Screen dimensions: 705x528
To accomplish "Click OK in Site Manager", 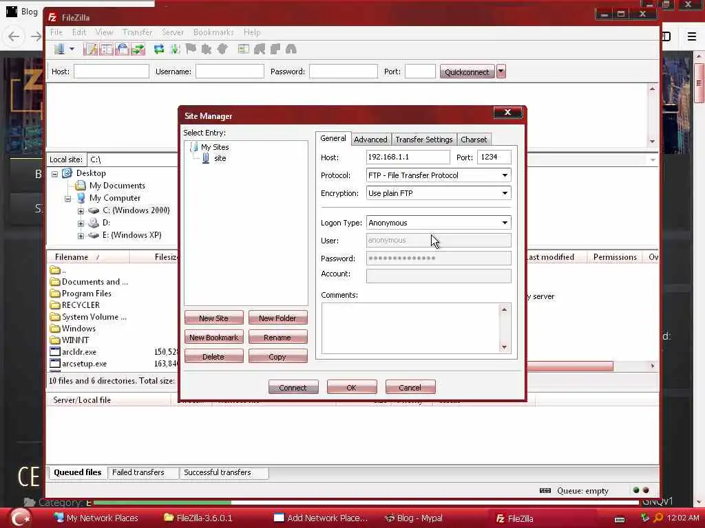I will pyautogui.click(x=352, y=387).
